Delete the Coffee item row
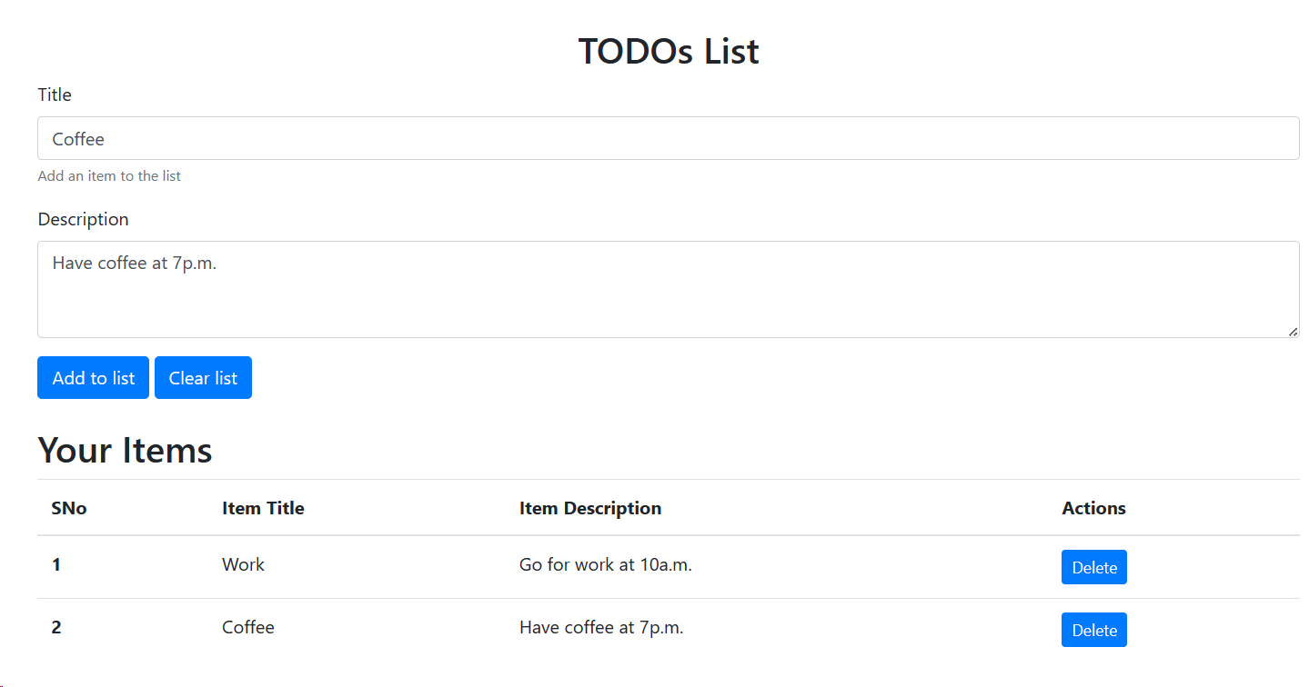1309x687 pixels. 1094,630
